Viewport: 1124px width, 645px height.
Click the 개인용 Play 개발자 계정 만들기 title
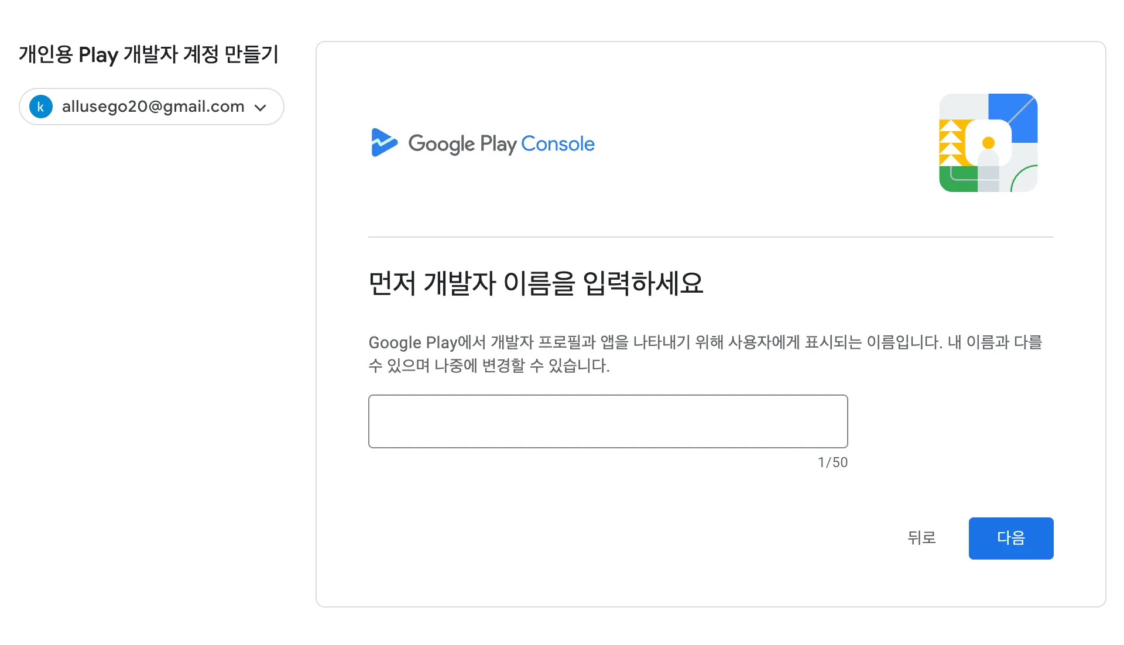coord(149,54)
